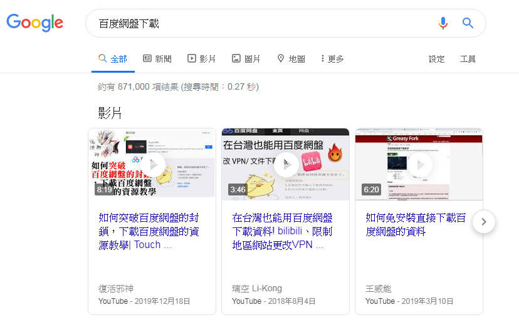Click next arrow in video carousel

pos(484,222)
